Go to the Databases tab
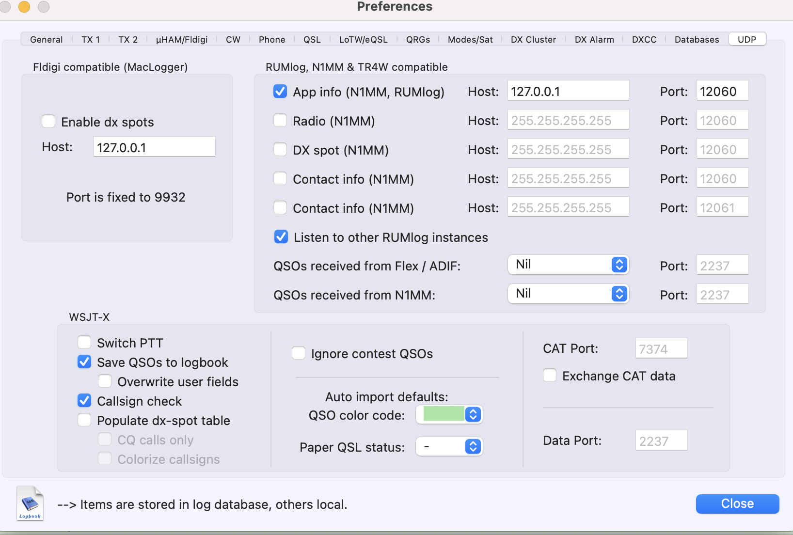 click(697, 39)
